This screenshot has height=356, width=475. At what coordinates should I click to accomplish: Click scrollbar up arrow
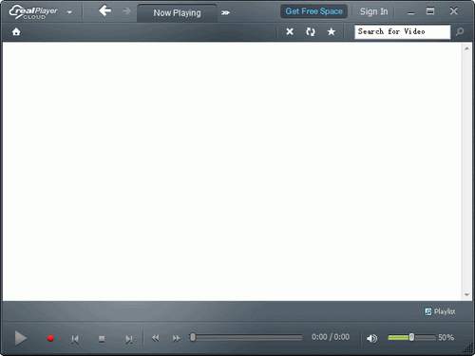[466, 48]
